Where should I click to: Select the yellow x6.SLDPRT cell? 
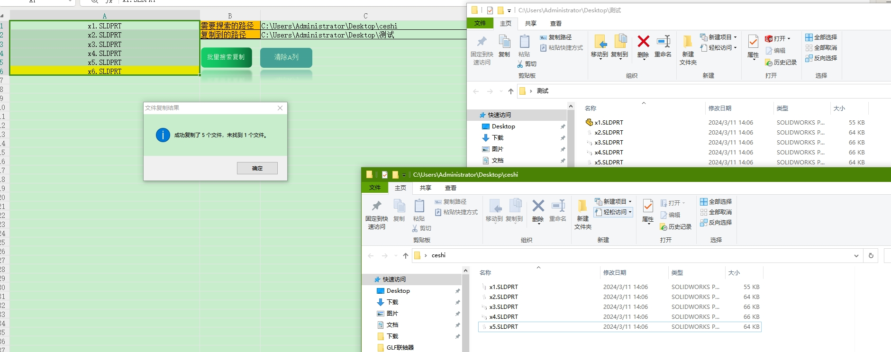point(105,72)
